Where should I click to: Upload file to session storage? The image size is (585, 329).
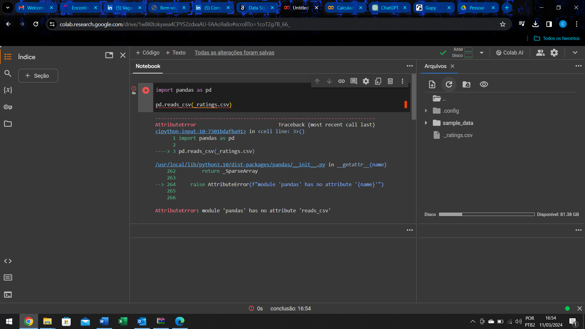432,84
